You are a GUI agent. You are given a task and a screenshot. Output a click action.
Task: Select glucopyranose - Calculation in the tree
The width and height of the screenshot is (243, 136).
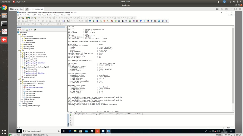pyautogui.click(x=35, y=87)
